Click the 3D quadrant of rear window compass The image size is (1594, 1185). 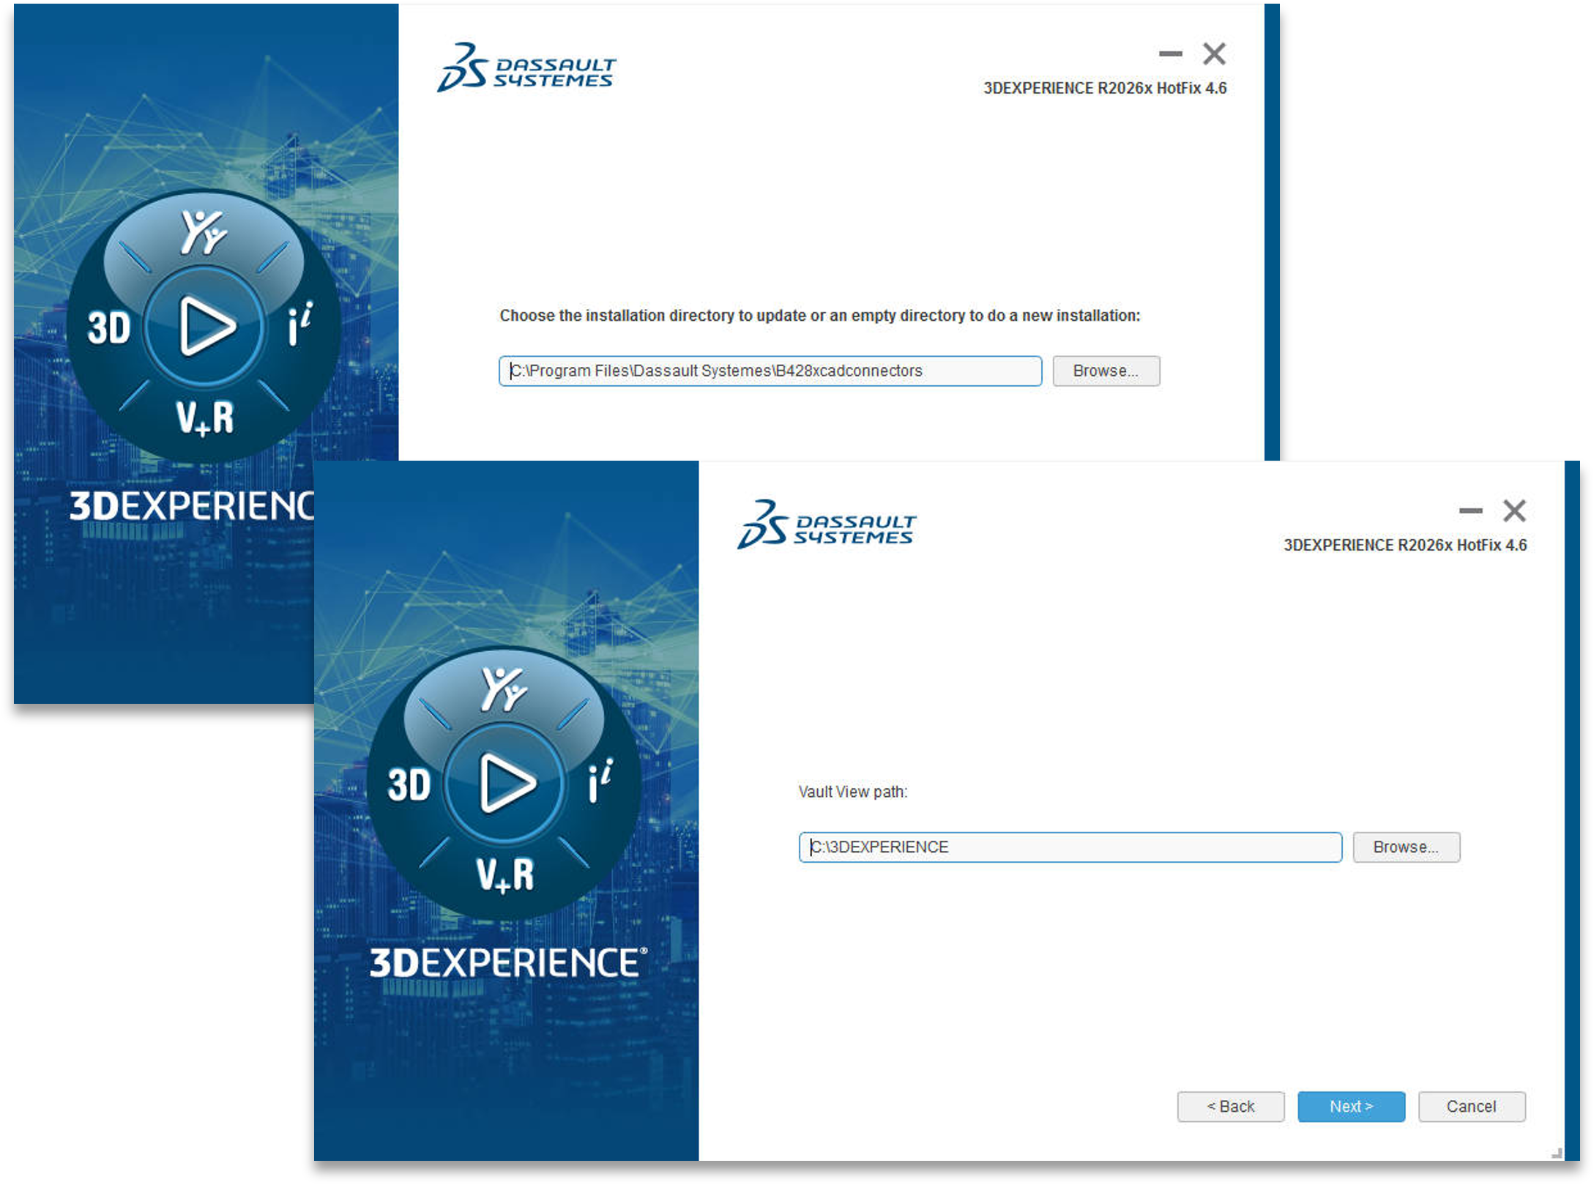(108, 327)
